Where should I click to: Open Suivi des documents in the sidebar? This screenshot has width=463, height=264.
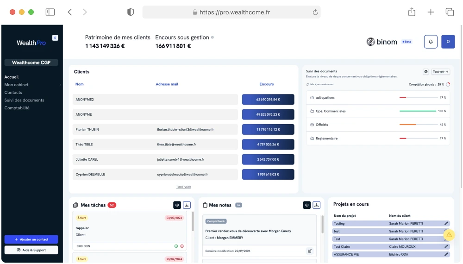[x=24, y=100]
